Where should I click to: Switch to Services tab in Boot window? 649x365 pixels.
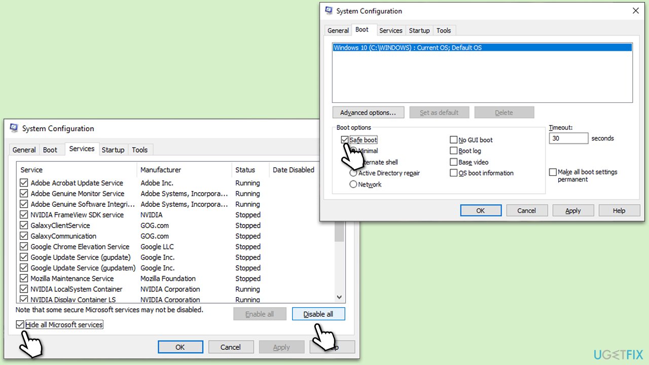(x=391, y=30)
